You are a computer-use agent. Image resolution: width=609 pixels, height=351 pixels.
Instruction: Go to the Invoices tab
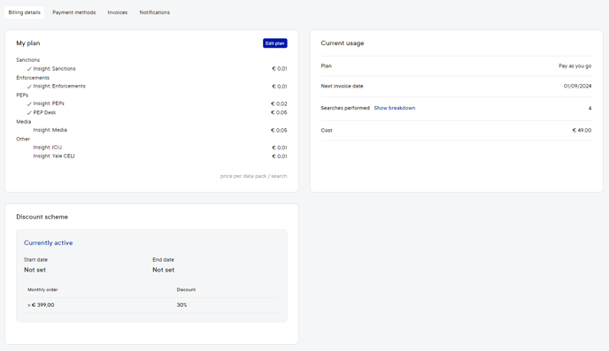point(118,12)
